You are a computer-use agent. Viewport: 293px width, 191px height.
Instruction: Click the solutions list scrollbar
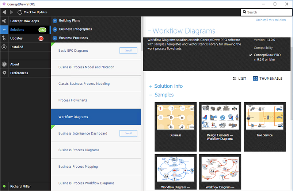click(142, 33)
